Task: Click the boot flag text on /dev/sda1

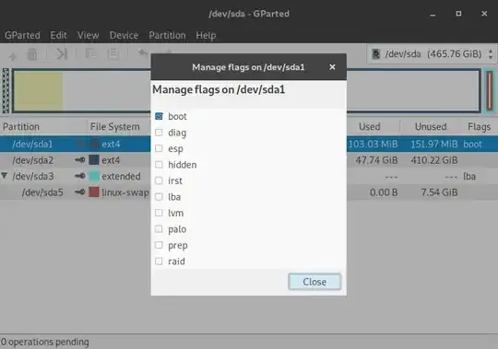Action: (x=472, y=144)
